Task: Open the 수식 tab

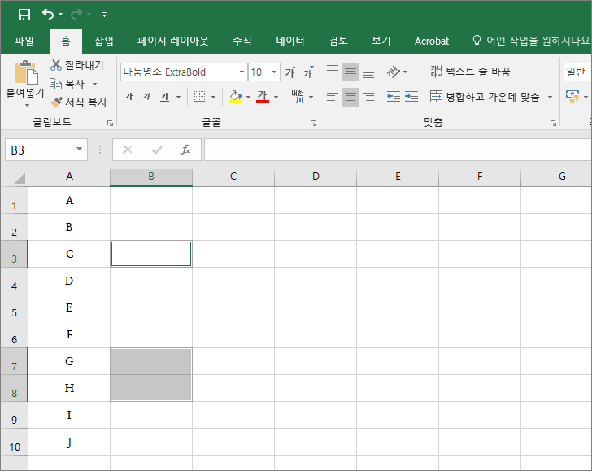Action: (242, 41)
